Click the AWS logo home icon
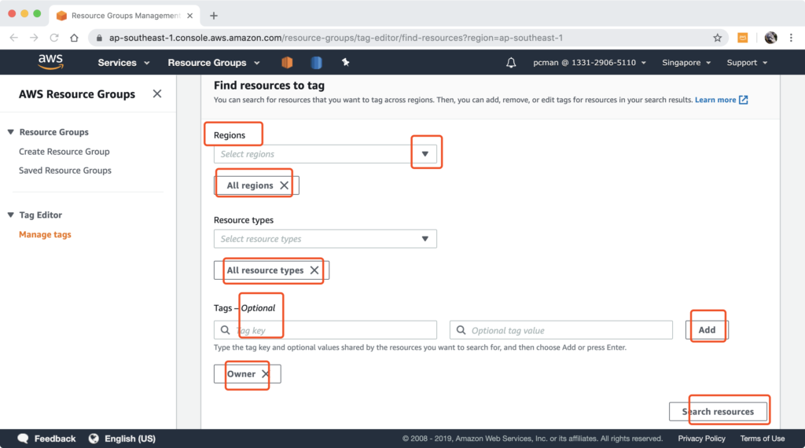 pyautogui.click(x=50, y=62)
